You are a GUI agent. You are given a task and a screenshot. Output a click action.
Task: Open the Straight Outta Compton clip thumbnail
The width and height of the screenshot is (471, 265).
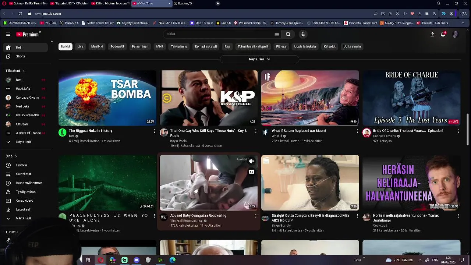(x=310, y=183)
